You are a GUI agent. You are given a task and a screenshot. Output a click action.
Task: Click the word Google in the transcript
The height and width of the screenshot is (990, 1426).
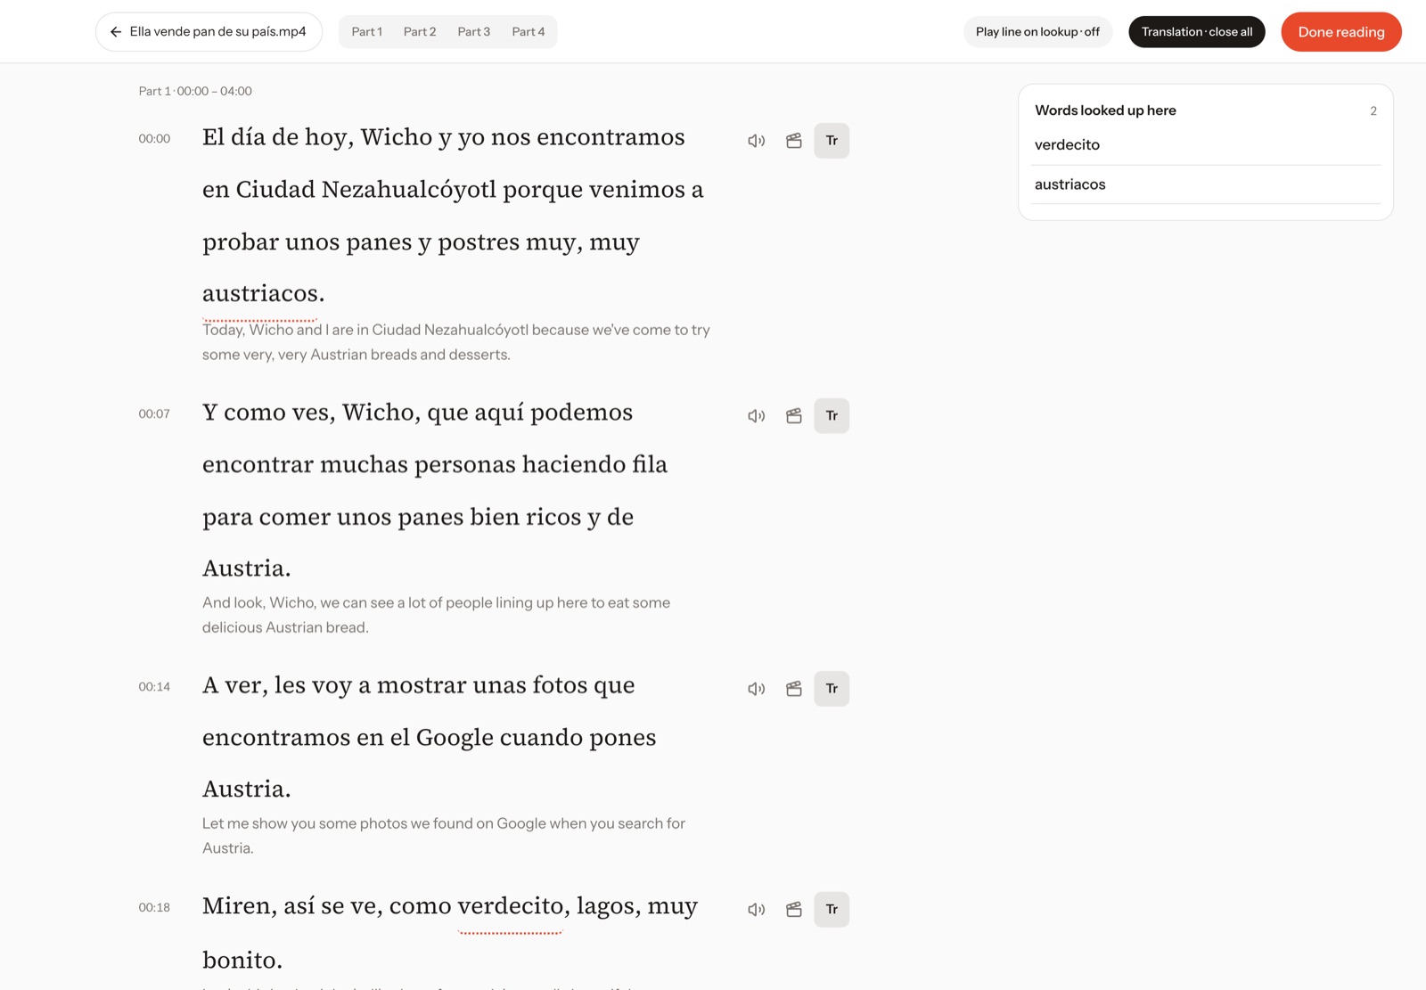(455, 738)
